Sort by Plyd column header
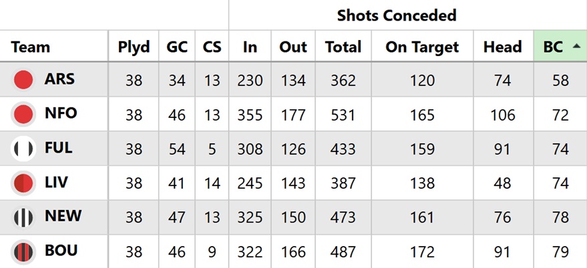 [134, 47]
